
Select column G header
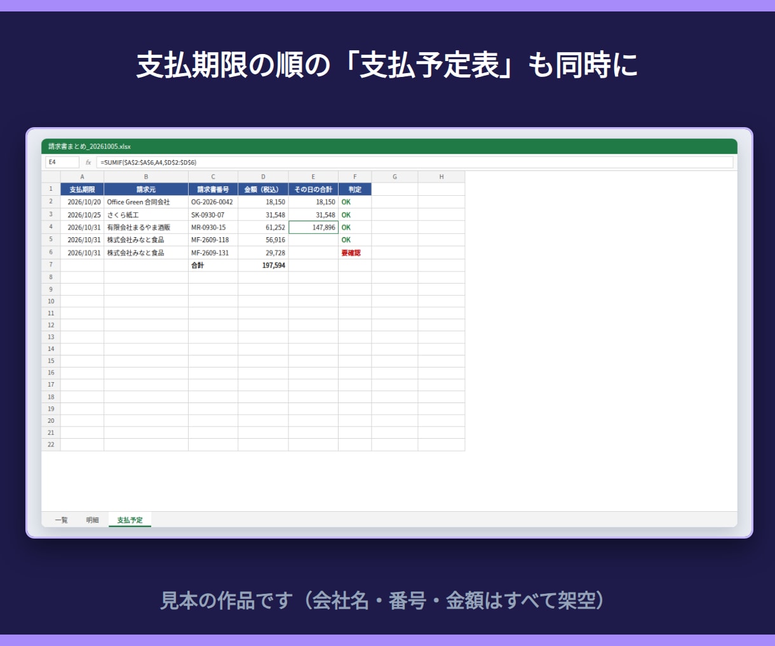click(x=395, y=177)
